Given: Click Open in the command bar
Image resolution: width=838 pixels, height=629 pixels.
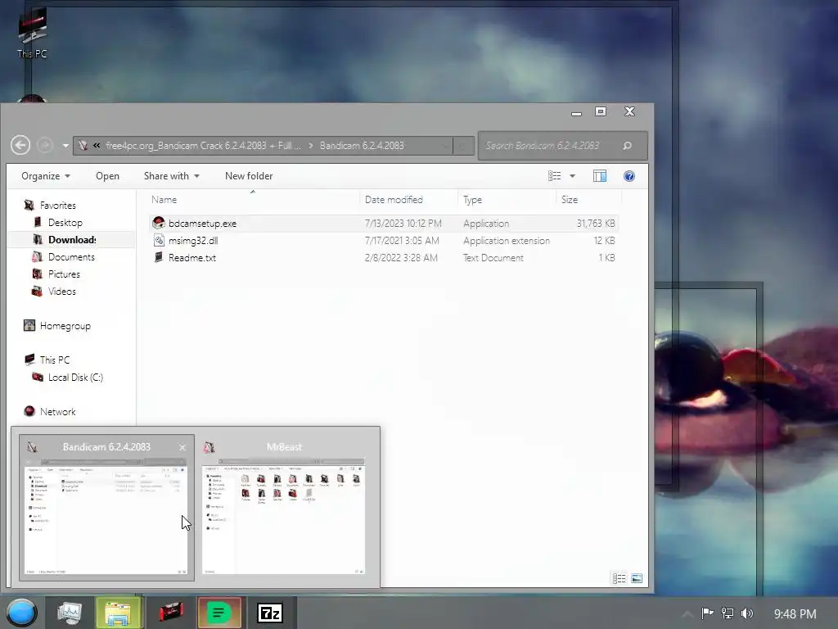Looking at the screenshot, I should click(x=107, y=176).
